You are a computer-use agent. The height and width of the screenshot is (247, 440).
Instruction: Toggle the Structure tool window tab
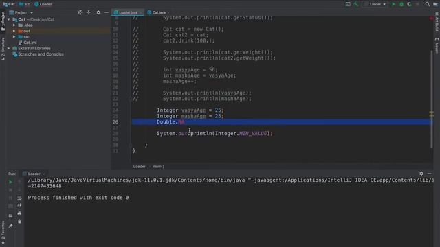pyautogui.click(x=3, y=49)
